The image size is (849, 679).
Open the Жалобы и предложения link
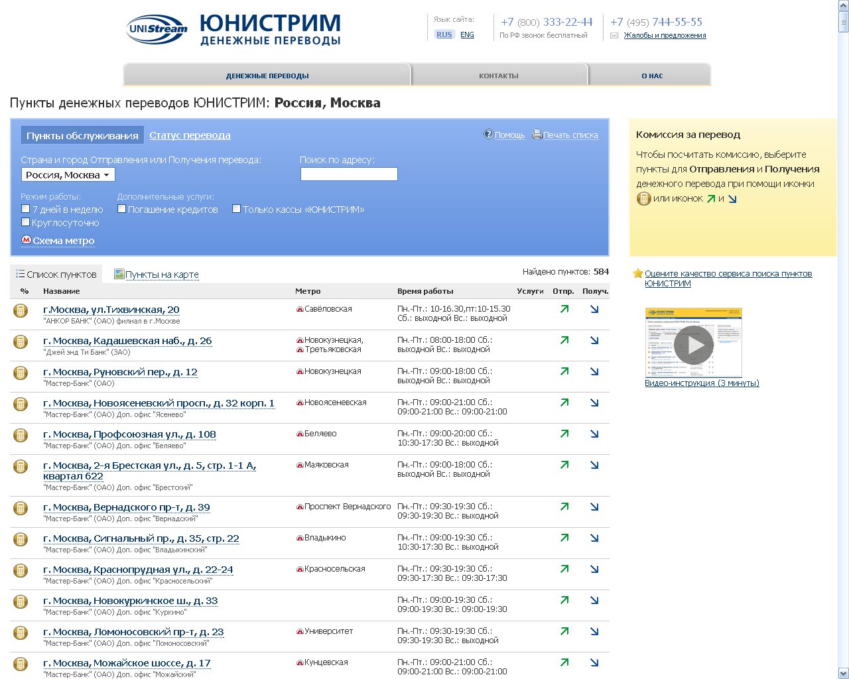coord(665,36)
